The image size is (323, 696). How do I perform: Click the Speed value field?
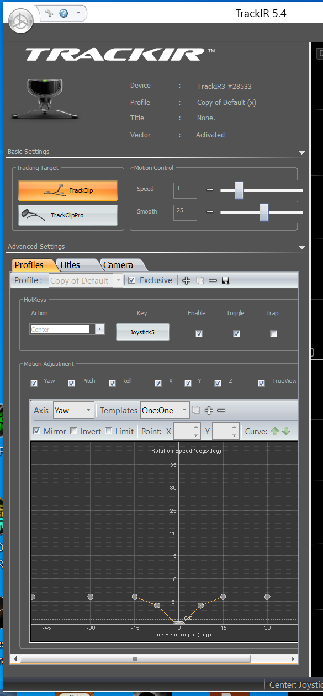coord(185,190)
